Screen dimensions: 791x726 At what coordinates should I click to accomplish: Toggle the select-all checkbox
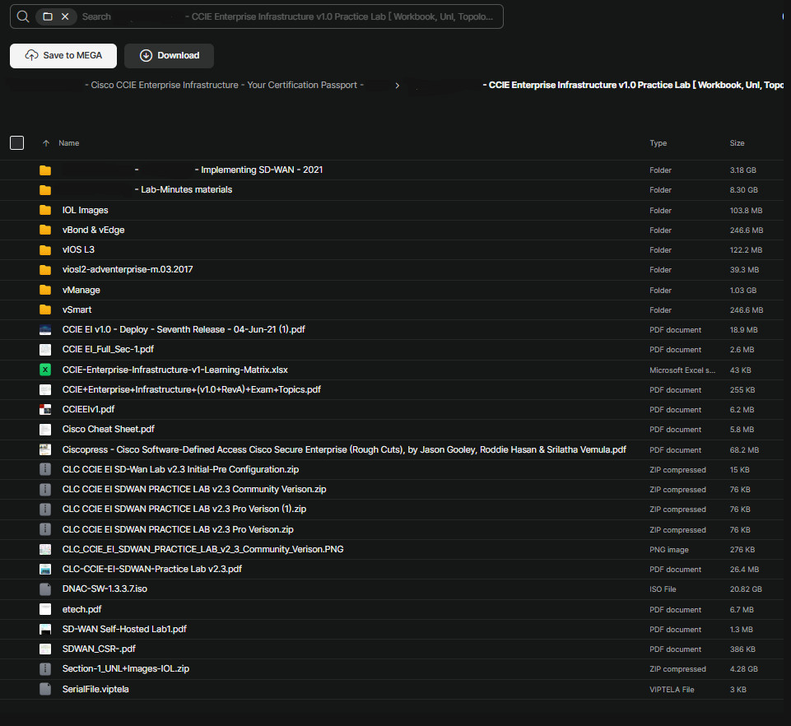[16, 142]
